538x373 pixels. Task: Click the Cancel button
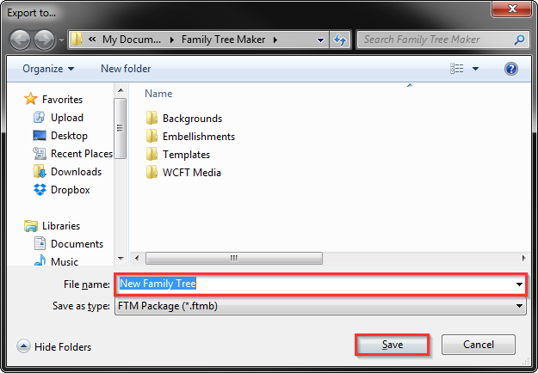pyautogui.click(x=479, y=345)
